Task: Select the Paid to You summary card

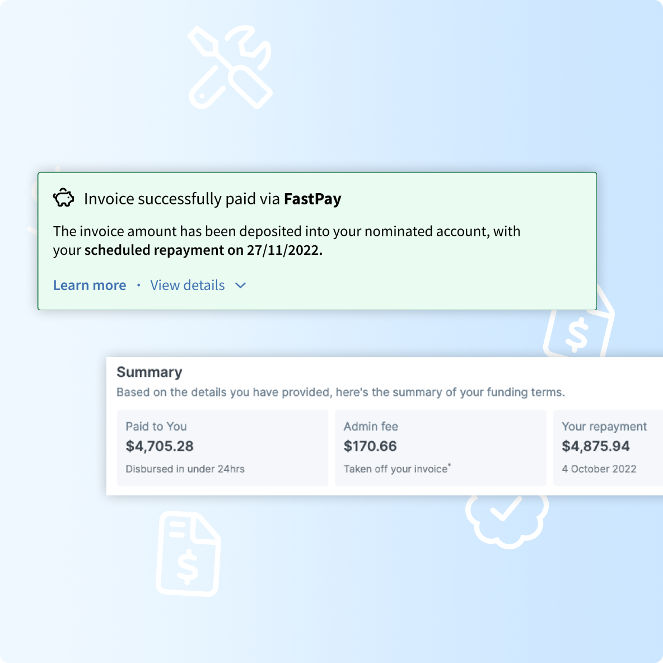Action: pos(222,448)
